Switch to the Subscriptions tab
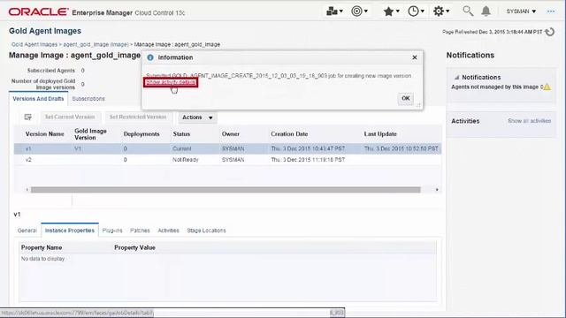The width and height of the screenshot is (566, 318). coord(88,99)
